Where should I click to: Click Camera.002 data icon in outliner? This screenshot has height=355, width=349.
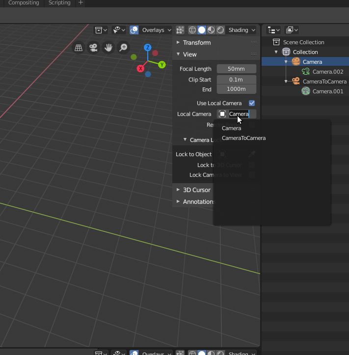(x=306, y=72)
